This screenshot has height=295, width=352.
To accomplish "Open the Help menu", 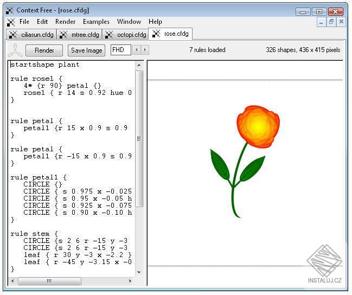I will coord(155,22).
